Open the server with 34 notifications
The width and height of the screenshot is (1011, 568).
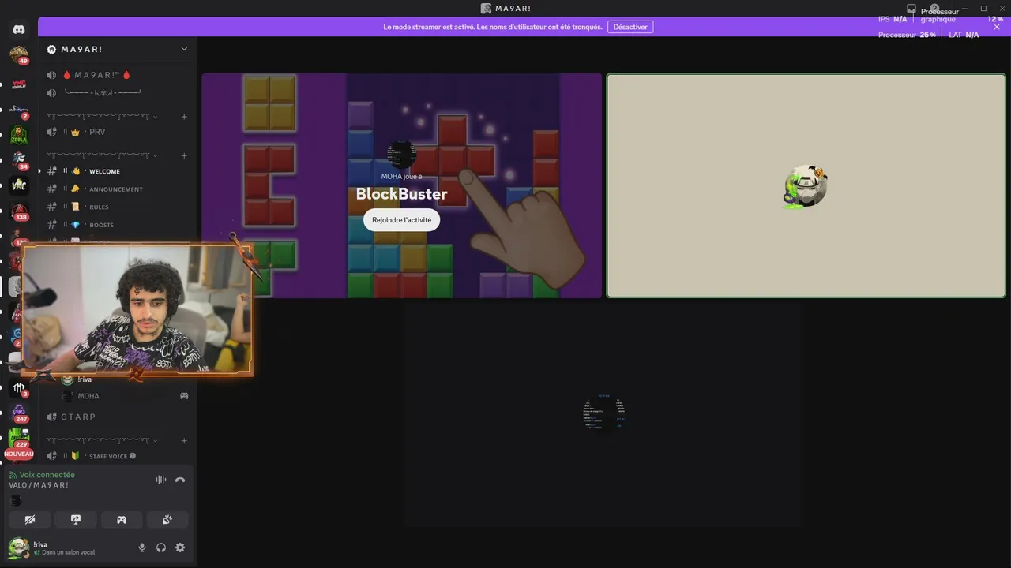click(19, 160)
